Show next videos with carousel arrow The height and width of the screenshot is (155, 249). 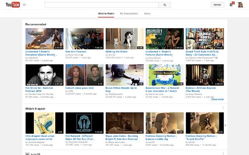click(225, 126)
